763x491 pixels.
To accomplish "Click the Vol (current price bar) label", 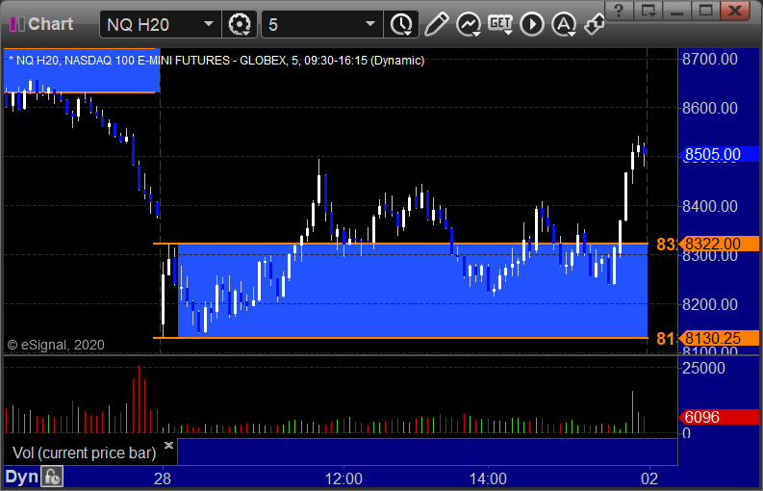I will 84,453.
